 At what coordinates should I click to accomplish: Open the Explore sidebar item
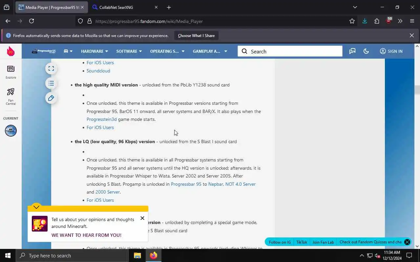(10, 72)
